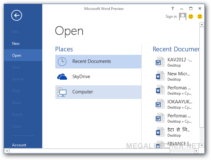Viewport: 211px width, 160px height.
Task: Click the Sign in link
Action: [171, 16]
